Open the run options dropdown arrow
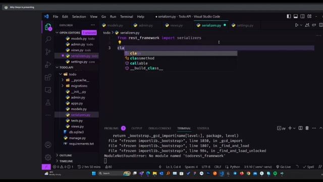The height and width of the screenshot is (182, 323). point(301,25)
